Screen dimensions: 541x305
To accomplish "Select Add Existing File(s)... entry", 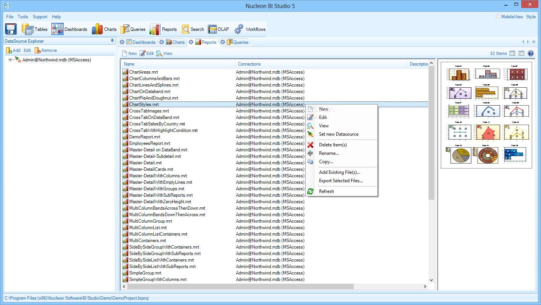I will (x=342, y=172).
